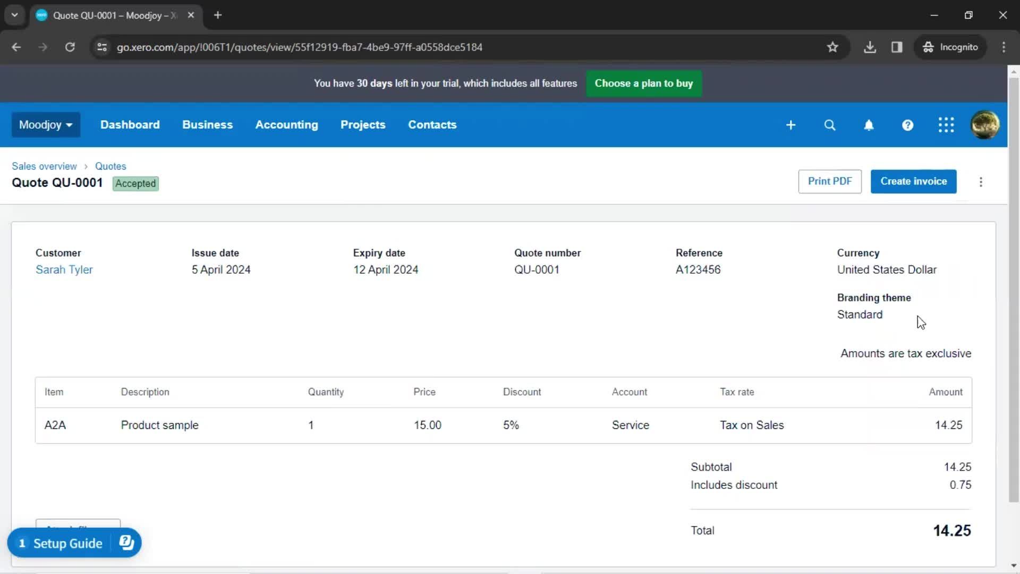This screenshot has width=1020, height=574.
Task: Click the Standard branding theme value
Action: tap(860, 315)
